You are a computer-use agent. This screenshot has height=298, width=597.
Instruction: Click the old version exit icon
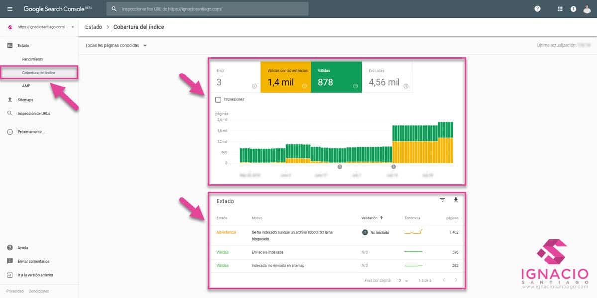[x=10, y=274]
